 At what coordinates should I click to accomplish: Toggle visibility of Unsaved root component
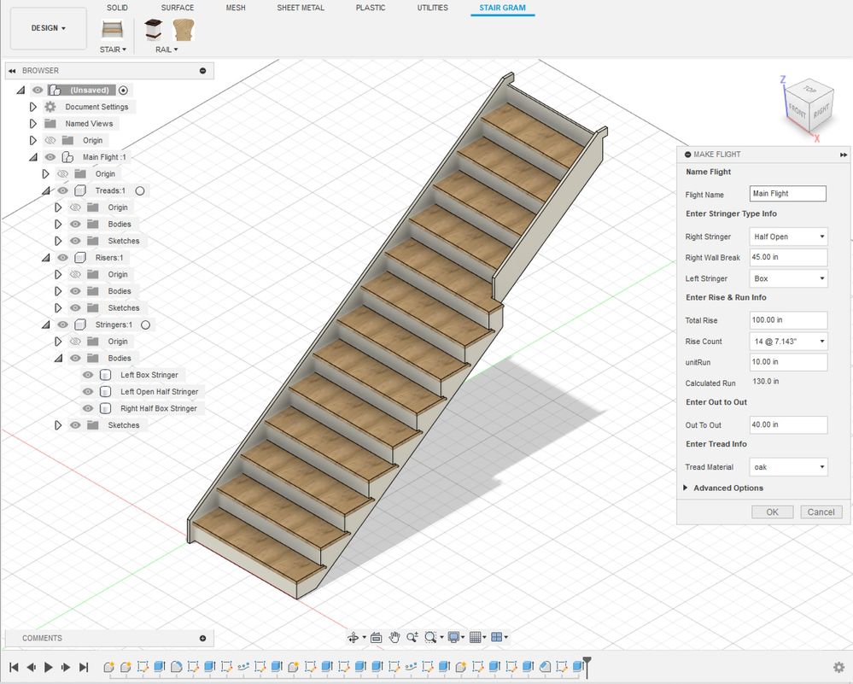pos(38,90)
